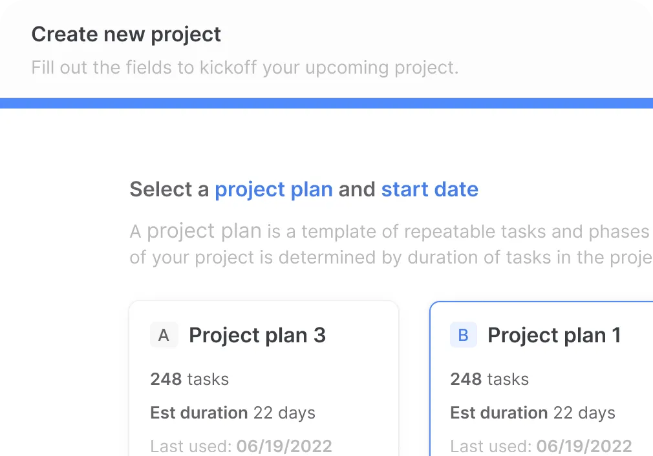Click "248 tasks" in Project plan 1
653x456 pixels.
point(489,379)
